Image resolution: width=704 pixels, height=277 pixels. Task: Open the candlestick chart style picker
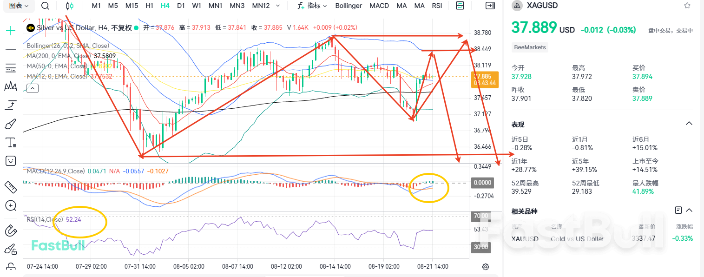click(70, 6)
